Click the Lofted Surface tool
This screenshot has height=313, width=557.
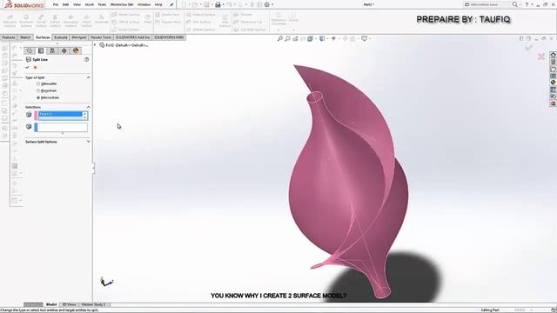(55, 21)
